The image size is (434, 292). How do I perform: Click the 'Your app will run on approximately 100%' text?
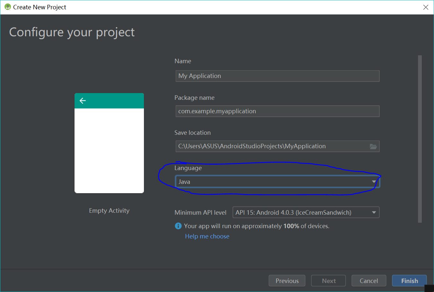click(x=257, y=226)
